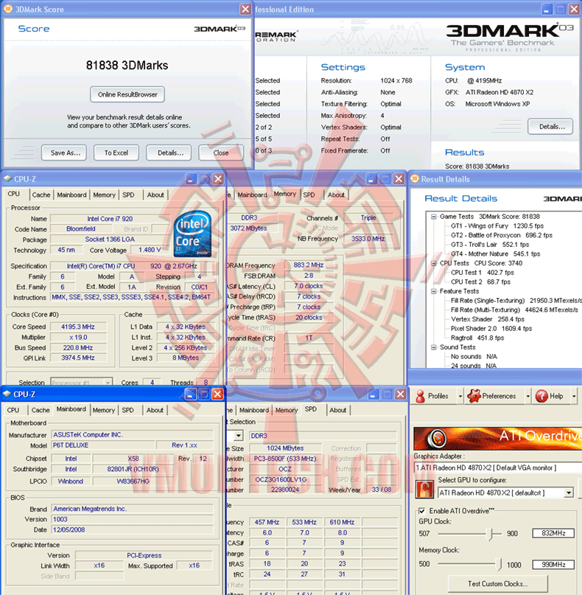Click the Memory Clock slider handle
The height and width of the screenshot is (595, 582).
(x=500, y=565)
